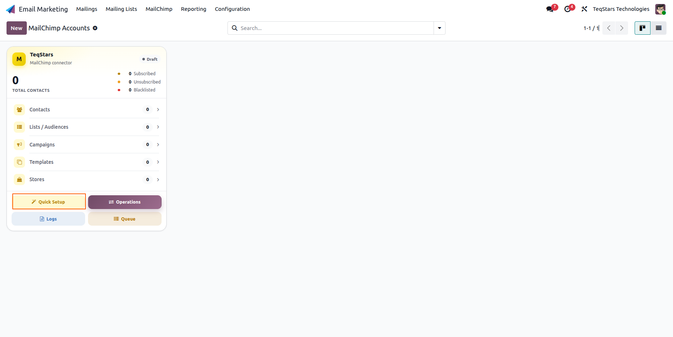Click the Campaigns count badge

147,145
